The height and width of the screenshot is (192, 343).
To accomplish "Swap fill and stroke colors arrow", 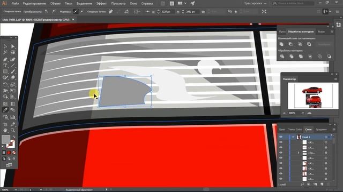I will click(x=14, y=137).
